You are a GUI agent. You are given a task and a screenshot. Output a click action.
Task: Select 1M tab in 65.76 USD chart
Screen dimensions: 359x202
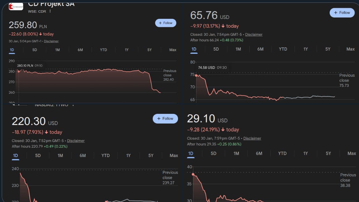(x=238, y=49)
